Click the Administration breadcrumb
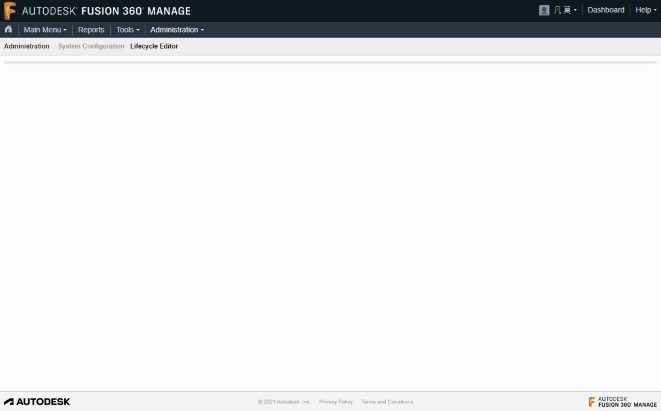The height and width of the screenshot is (411, 661). (27, 46)
